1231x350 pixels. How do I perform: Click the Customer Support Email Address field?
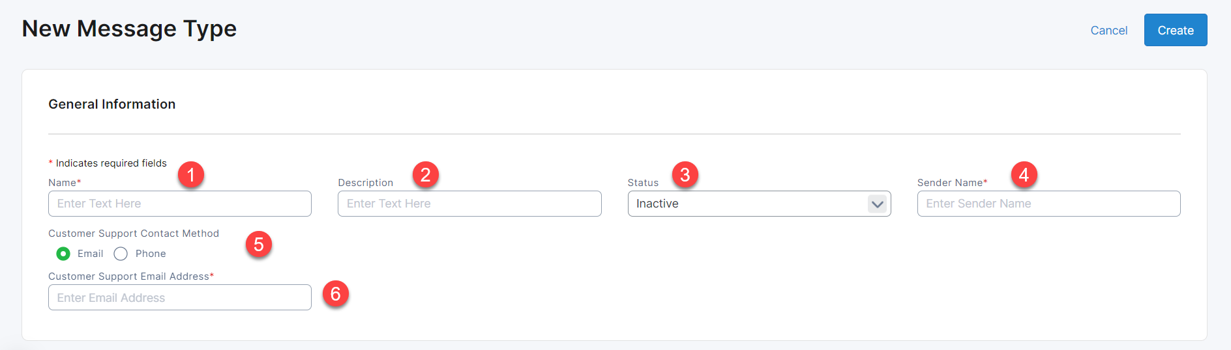tap(179, 297)
